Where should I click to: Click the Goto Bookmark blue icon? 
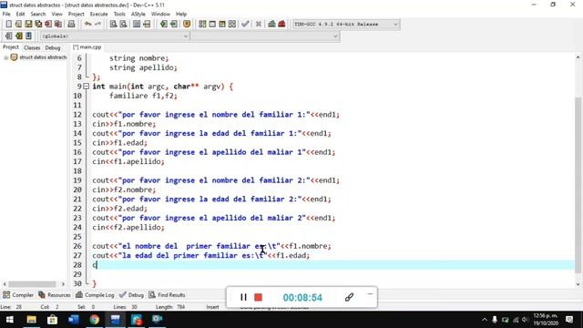28,36
